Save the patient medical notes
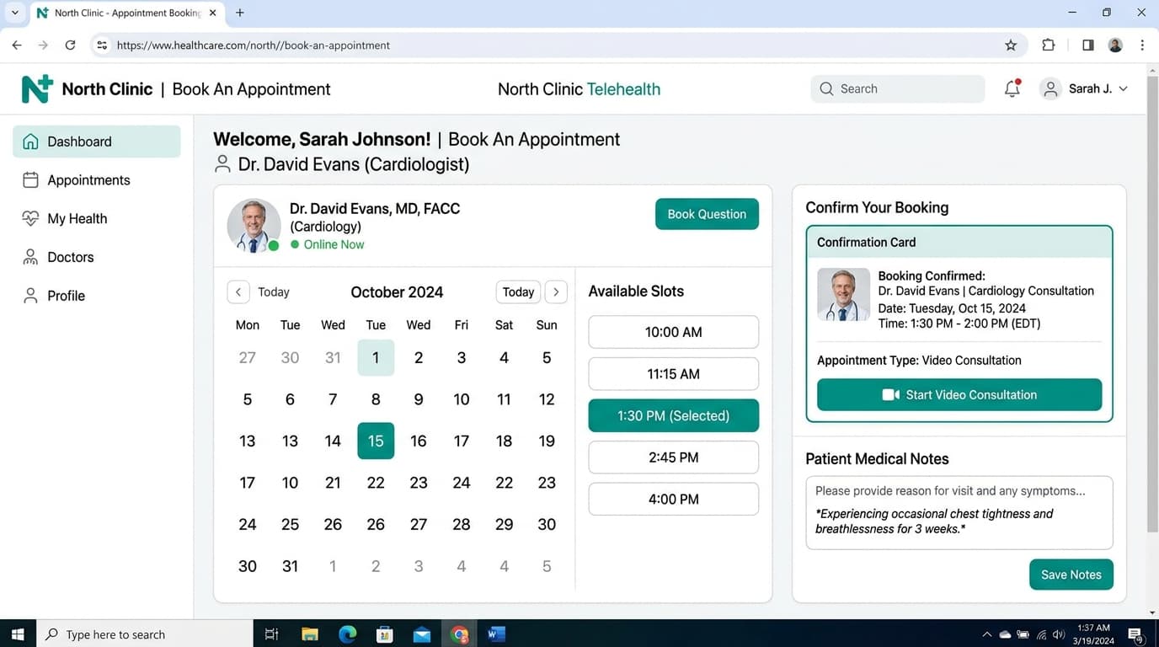Viewport: 1159px width, 647px height. coord(1071,575)
